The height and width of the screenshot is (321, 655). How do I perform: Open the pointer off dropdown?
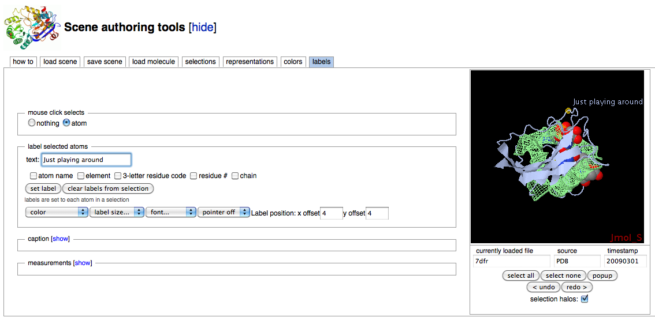[x=224, y=212]
